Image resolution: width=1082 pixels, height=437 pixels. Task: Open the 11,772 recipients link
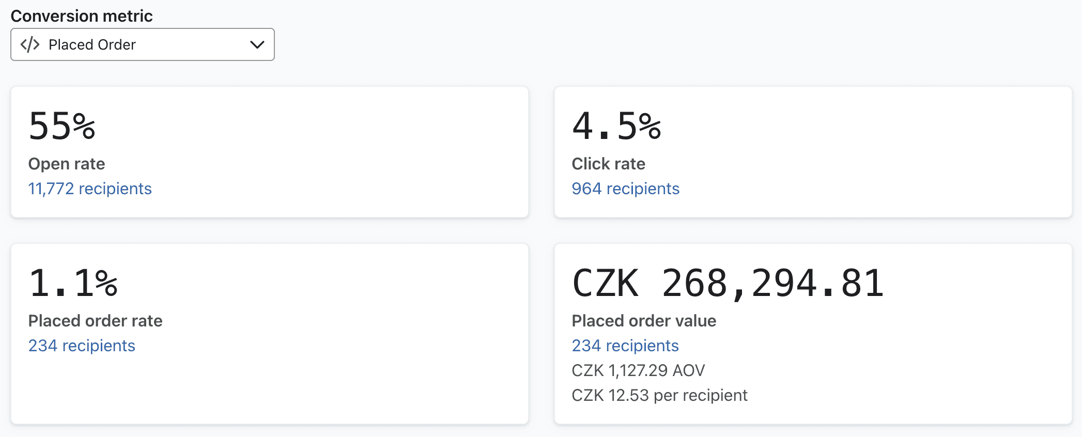pyautogui.click(x=90, y=189)
